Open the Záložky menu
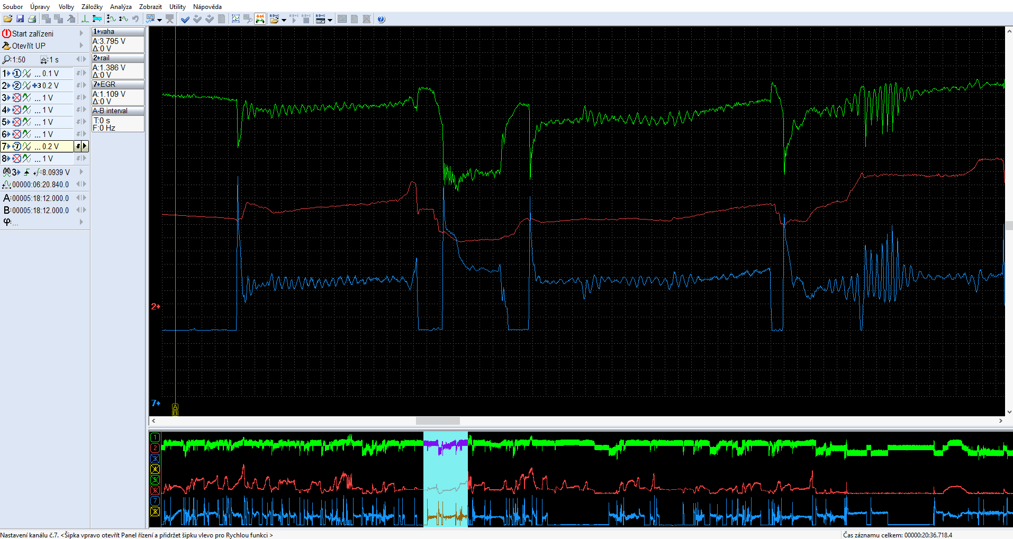This screenshot has width=1013, height=539. [92, 7]
